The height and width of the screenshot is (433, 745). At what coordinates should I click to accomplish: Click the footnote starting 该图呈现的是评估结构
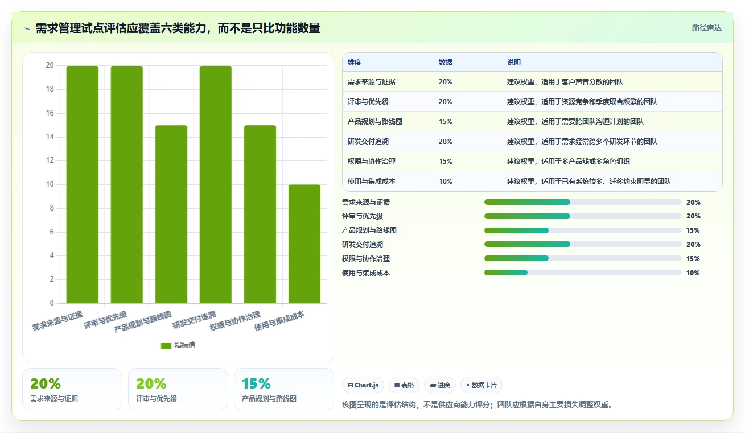(x=477, y=405)
